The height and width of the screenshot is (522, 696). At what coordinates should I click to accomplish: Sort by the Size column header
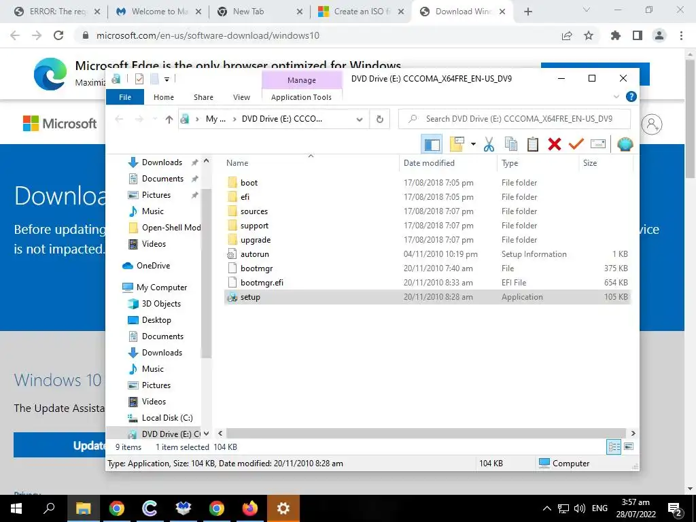[x=590, y=163]
